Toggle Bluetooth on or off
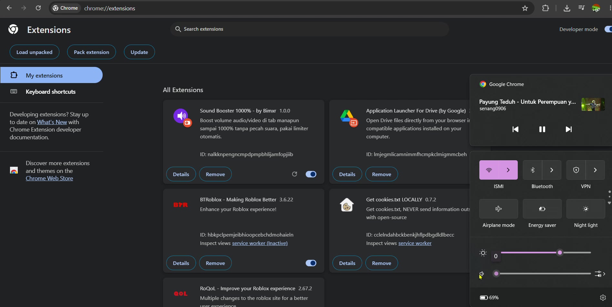The height and width of the screenshot is (307, 612). 533,170
